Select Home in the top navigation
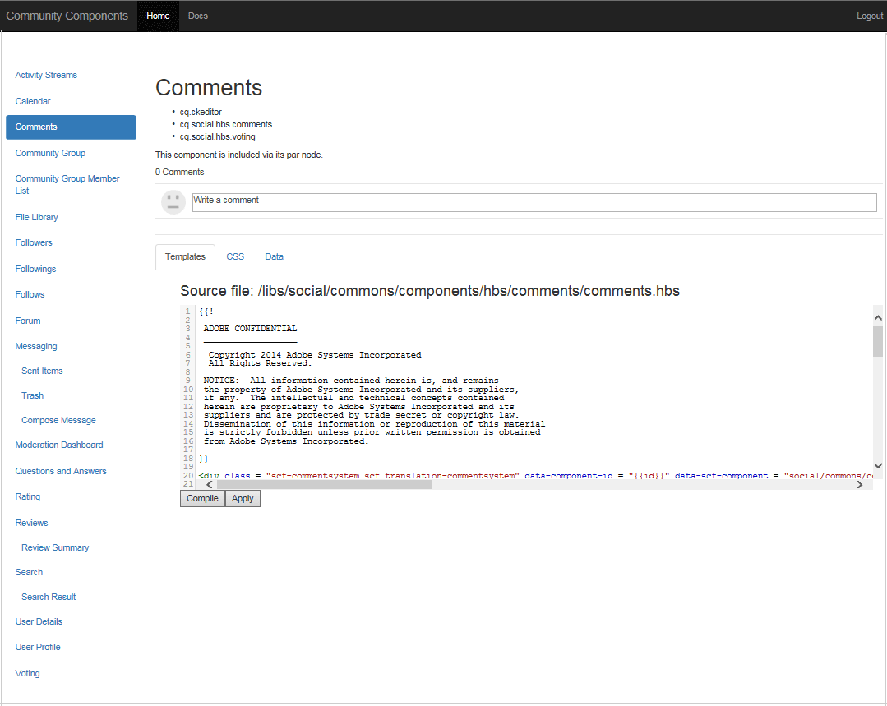This screenshot has height=706, width=887. [x=158, y=16]
